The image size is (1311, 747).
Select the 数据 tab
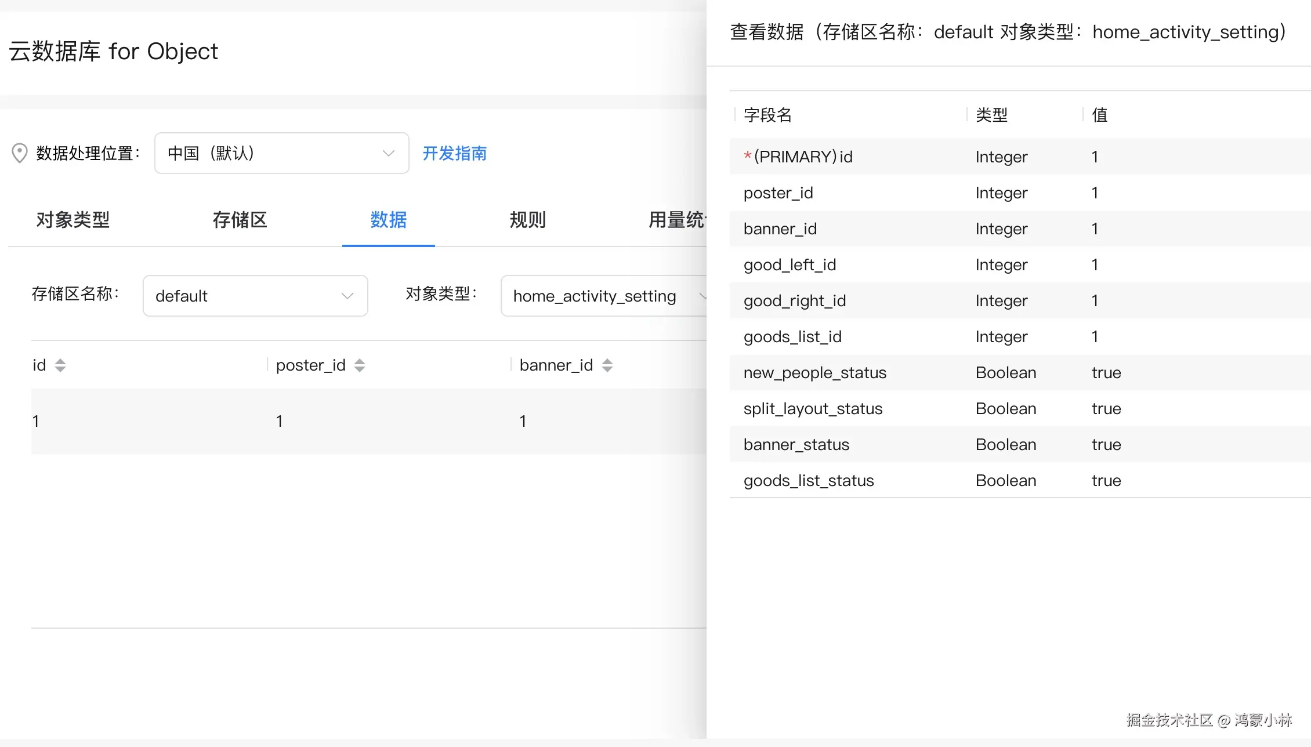click(x=388, y=220)
